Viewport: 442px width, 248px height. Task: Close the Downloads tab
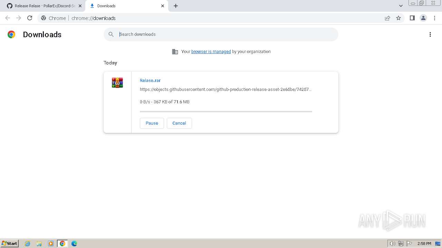pos(163,6)
